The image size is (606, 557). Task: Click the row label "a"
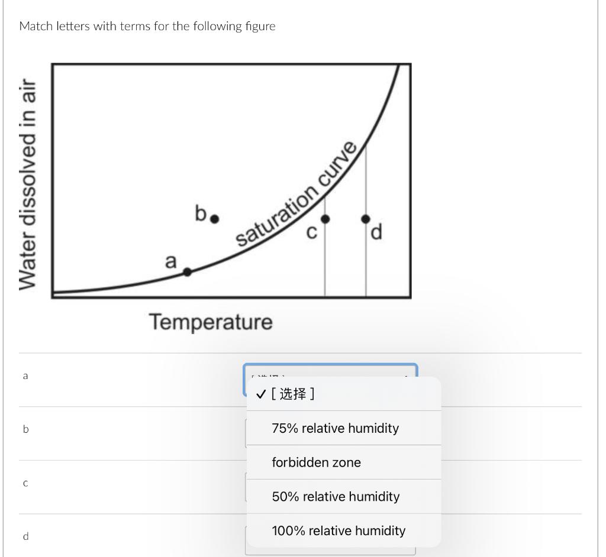point(25,375)
